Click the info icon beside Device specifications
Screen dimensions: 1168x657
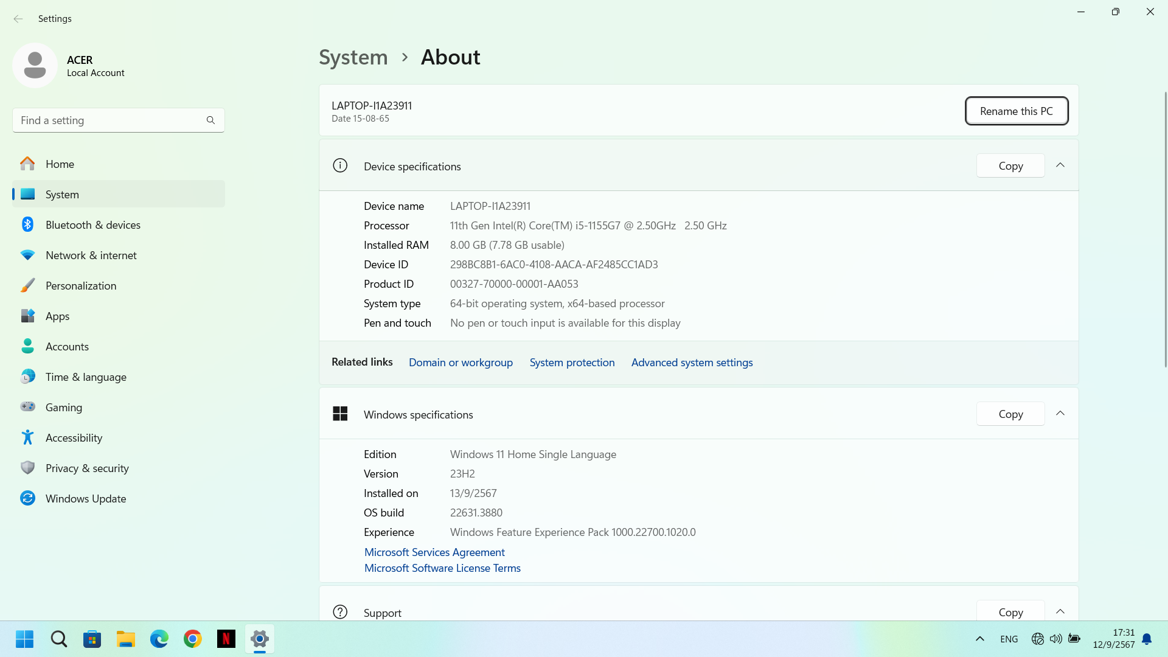[x=340, y=165]
